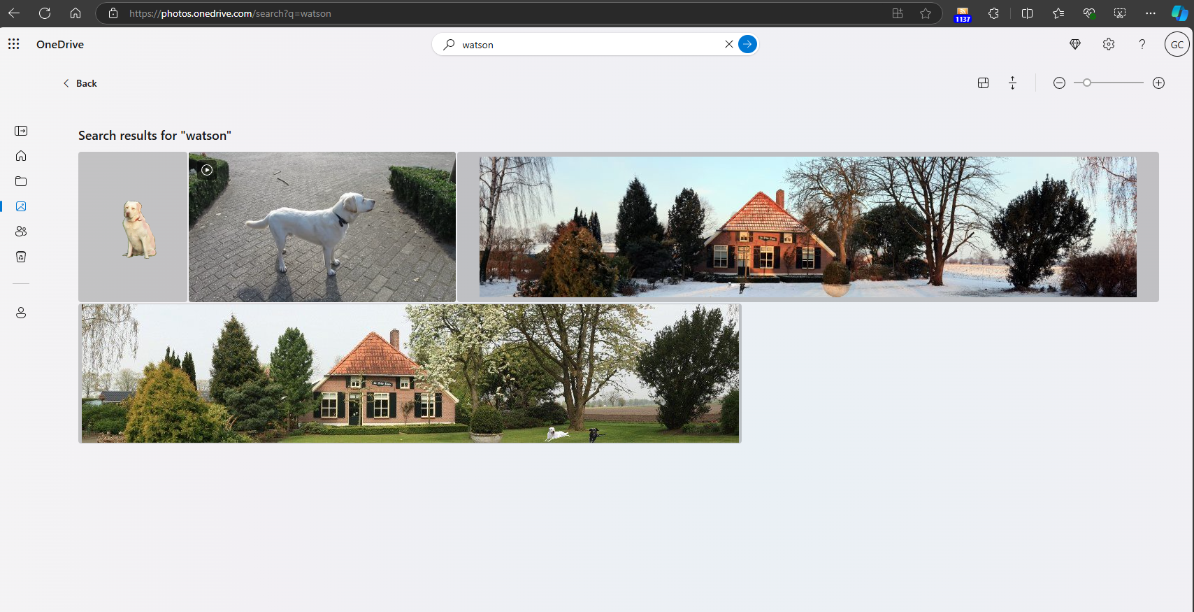Viewport: 1194px width, 612px height.
Task: Open the GC account profile menu
Action: pos(1177,44)
